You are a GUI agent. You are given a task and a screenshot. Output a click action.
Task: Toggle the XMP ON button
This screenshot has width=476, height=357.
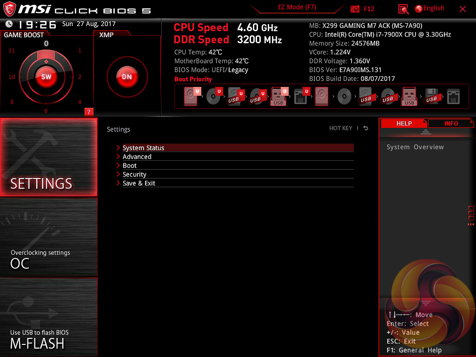tap(127, 77)
